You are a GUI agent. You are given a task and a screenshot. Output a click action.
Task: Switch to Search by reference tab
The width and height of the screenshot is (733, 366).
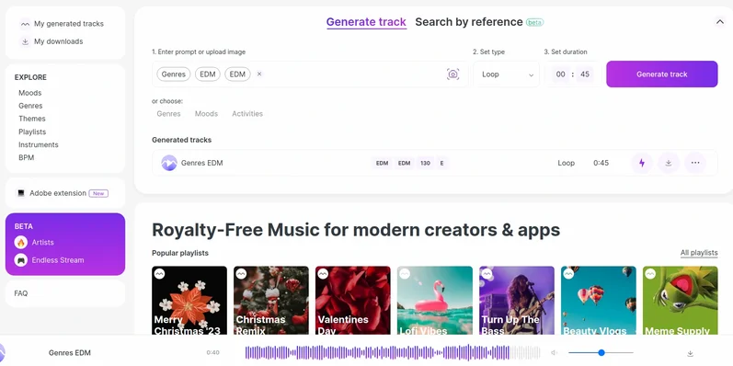[x=469, y=22]
